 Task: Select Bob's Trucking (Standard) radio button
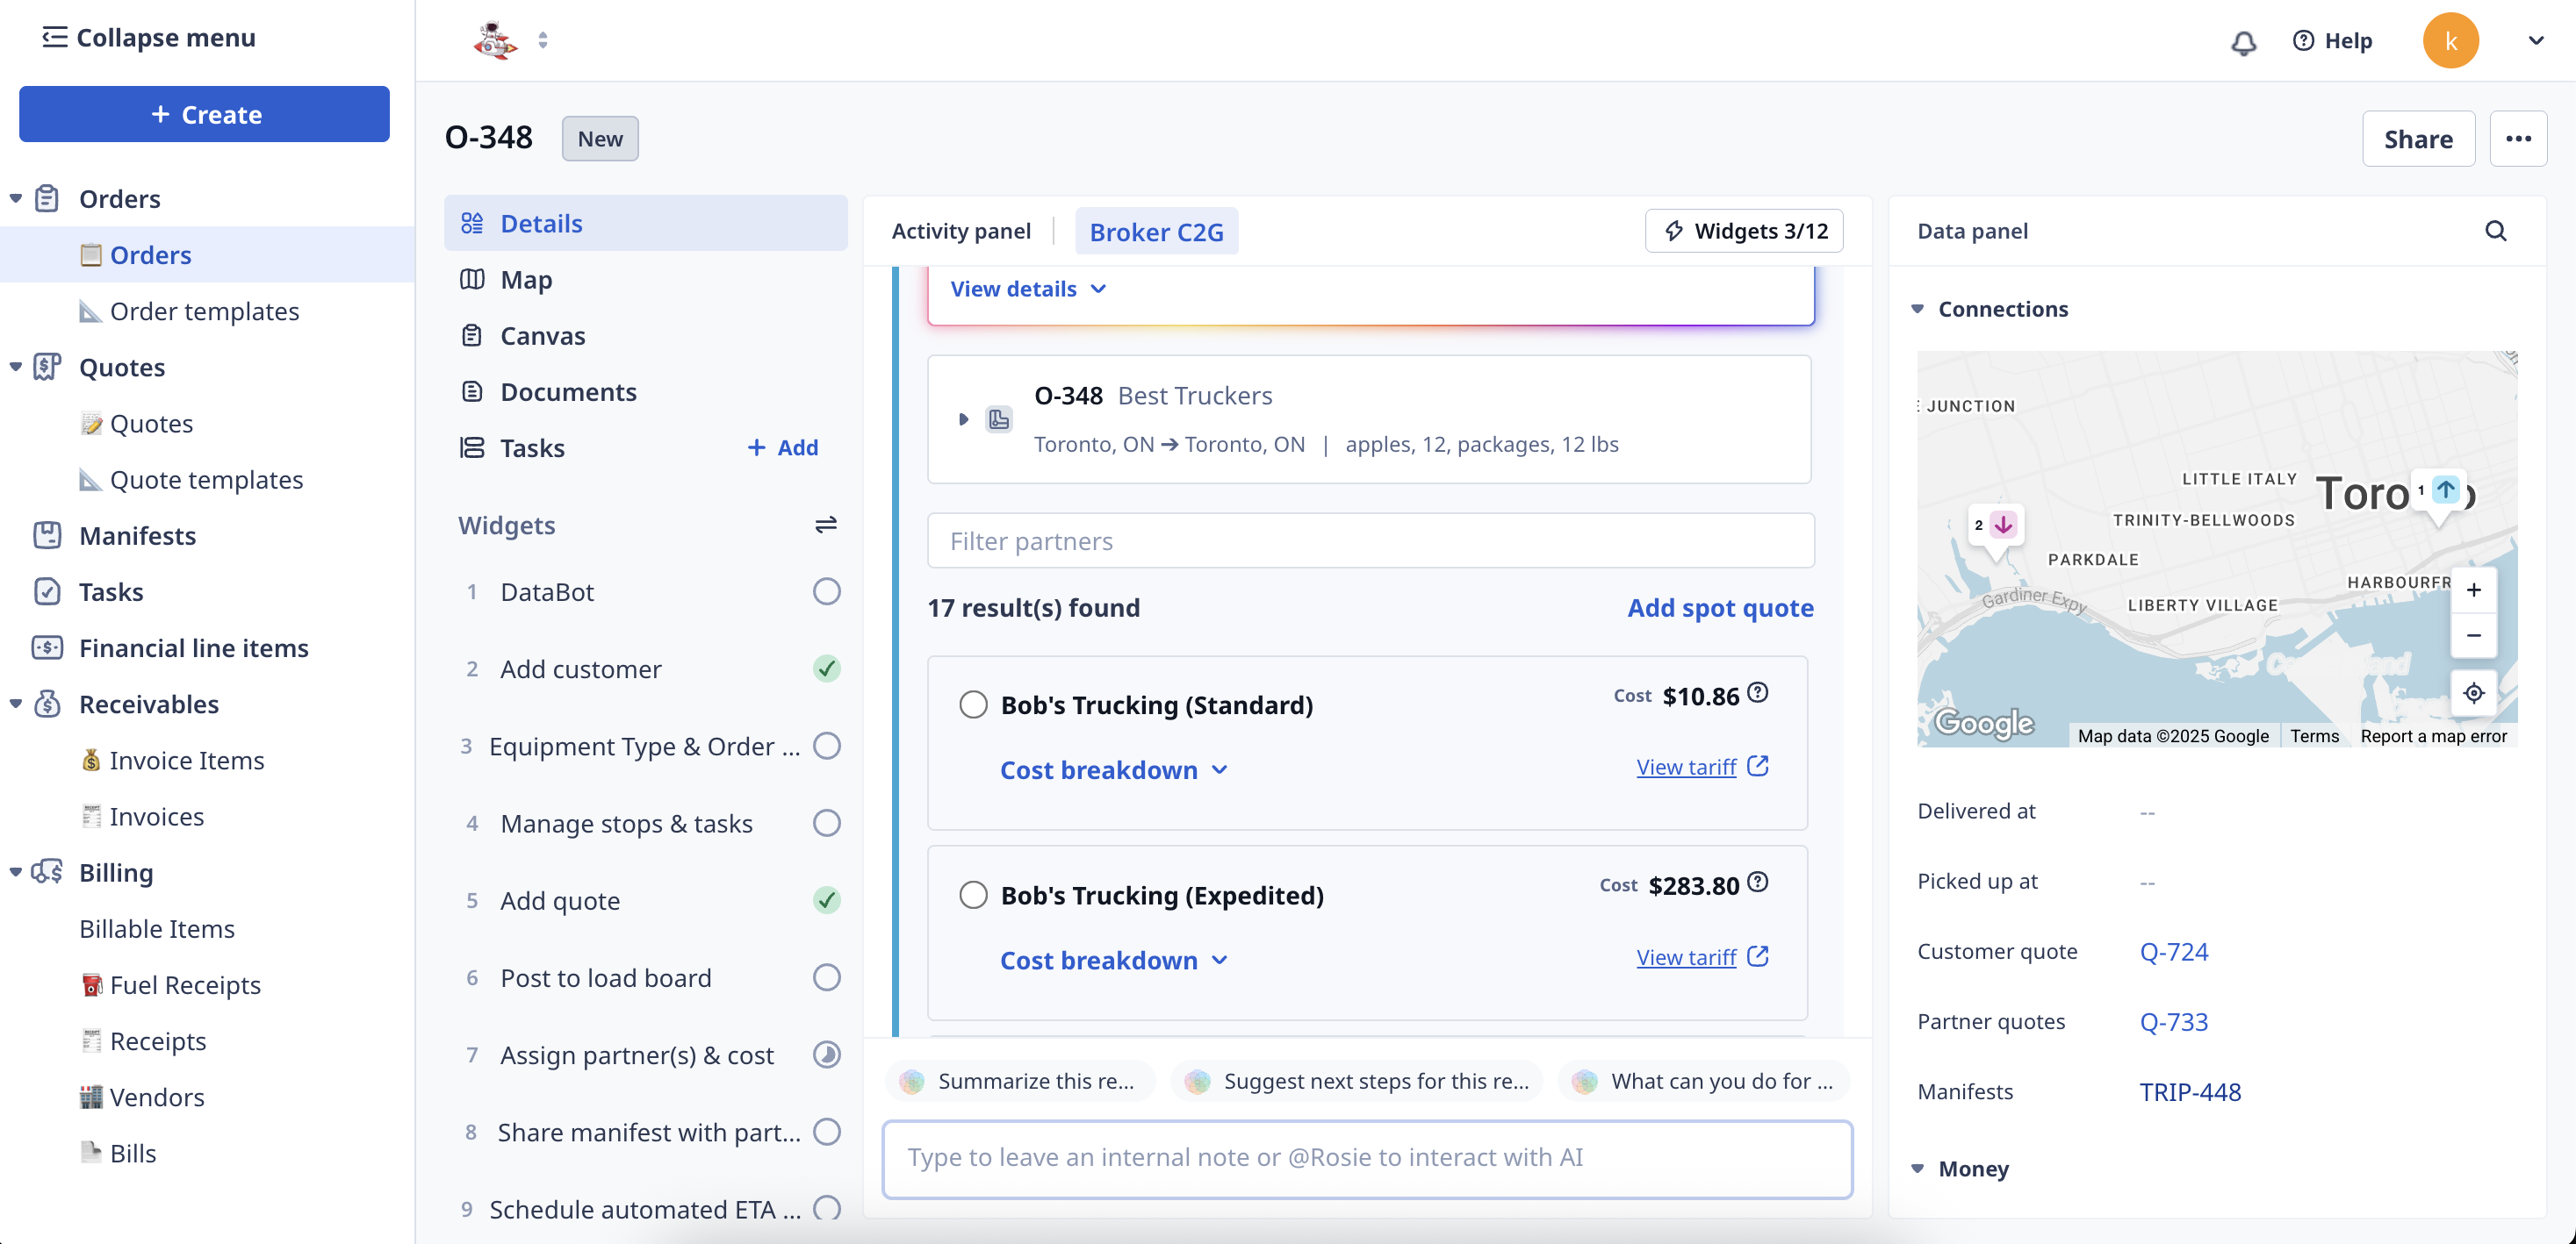pyautogui.click(x=973, y=704)
